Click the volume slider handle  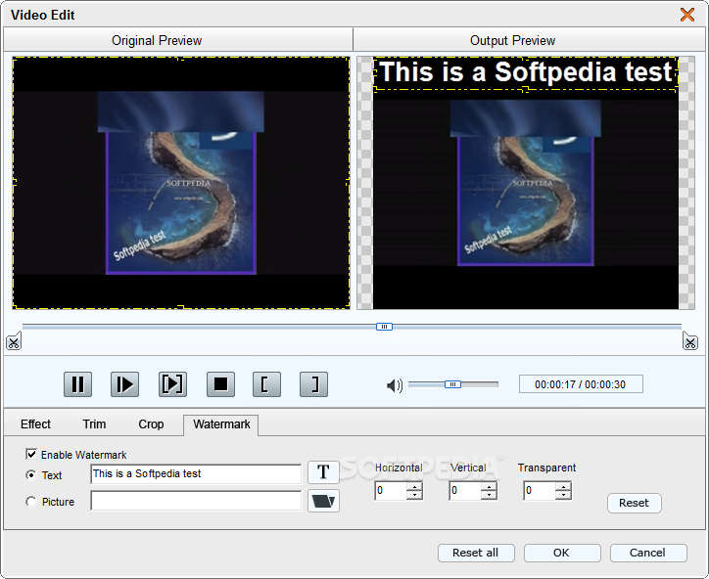[452, 384]
